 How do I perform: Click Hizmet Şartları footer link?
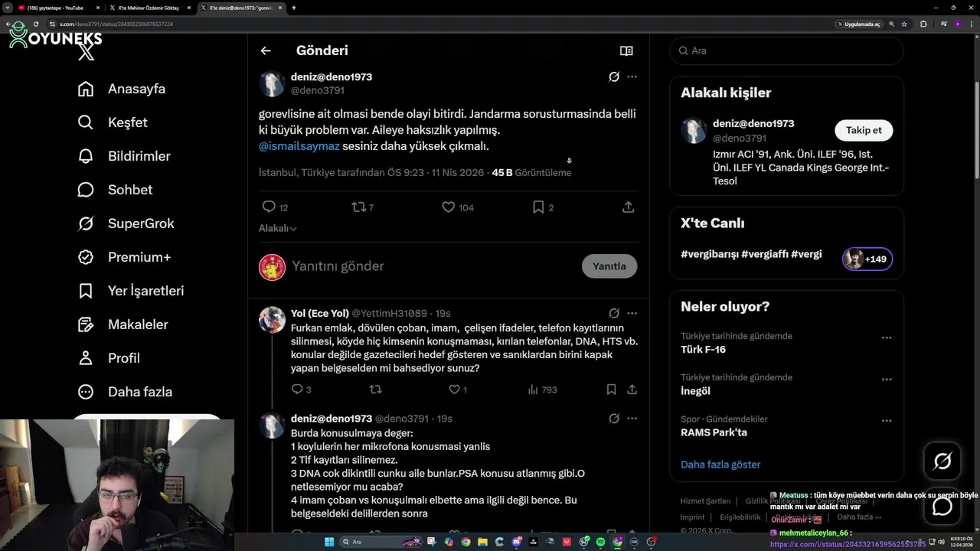[x=705, y=501]
